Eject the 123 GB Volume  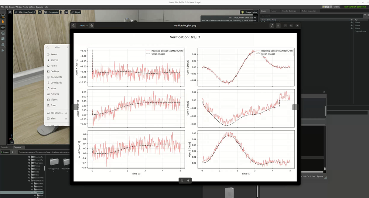(x=66, y=113)
